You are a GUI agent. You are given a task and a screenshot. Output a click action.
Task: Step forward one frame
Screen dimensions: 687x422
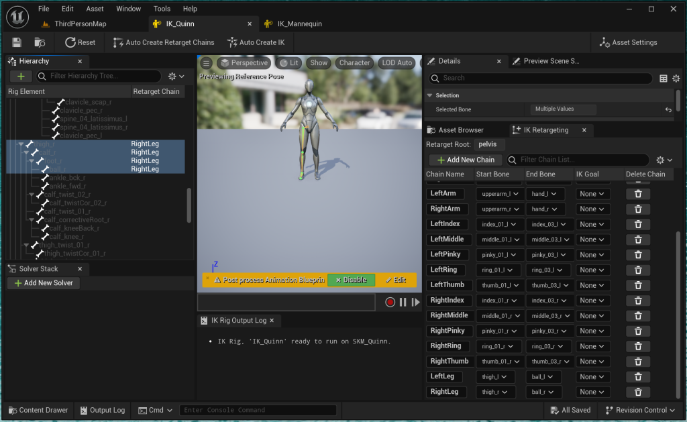click(x=415, y=303)
